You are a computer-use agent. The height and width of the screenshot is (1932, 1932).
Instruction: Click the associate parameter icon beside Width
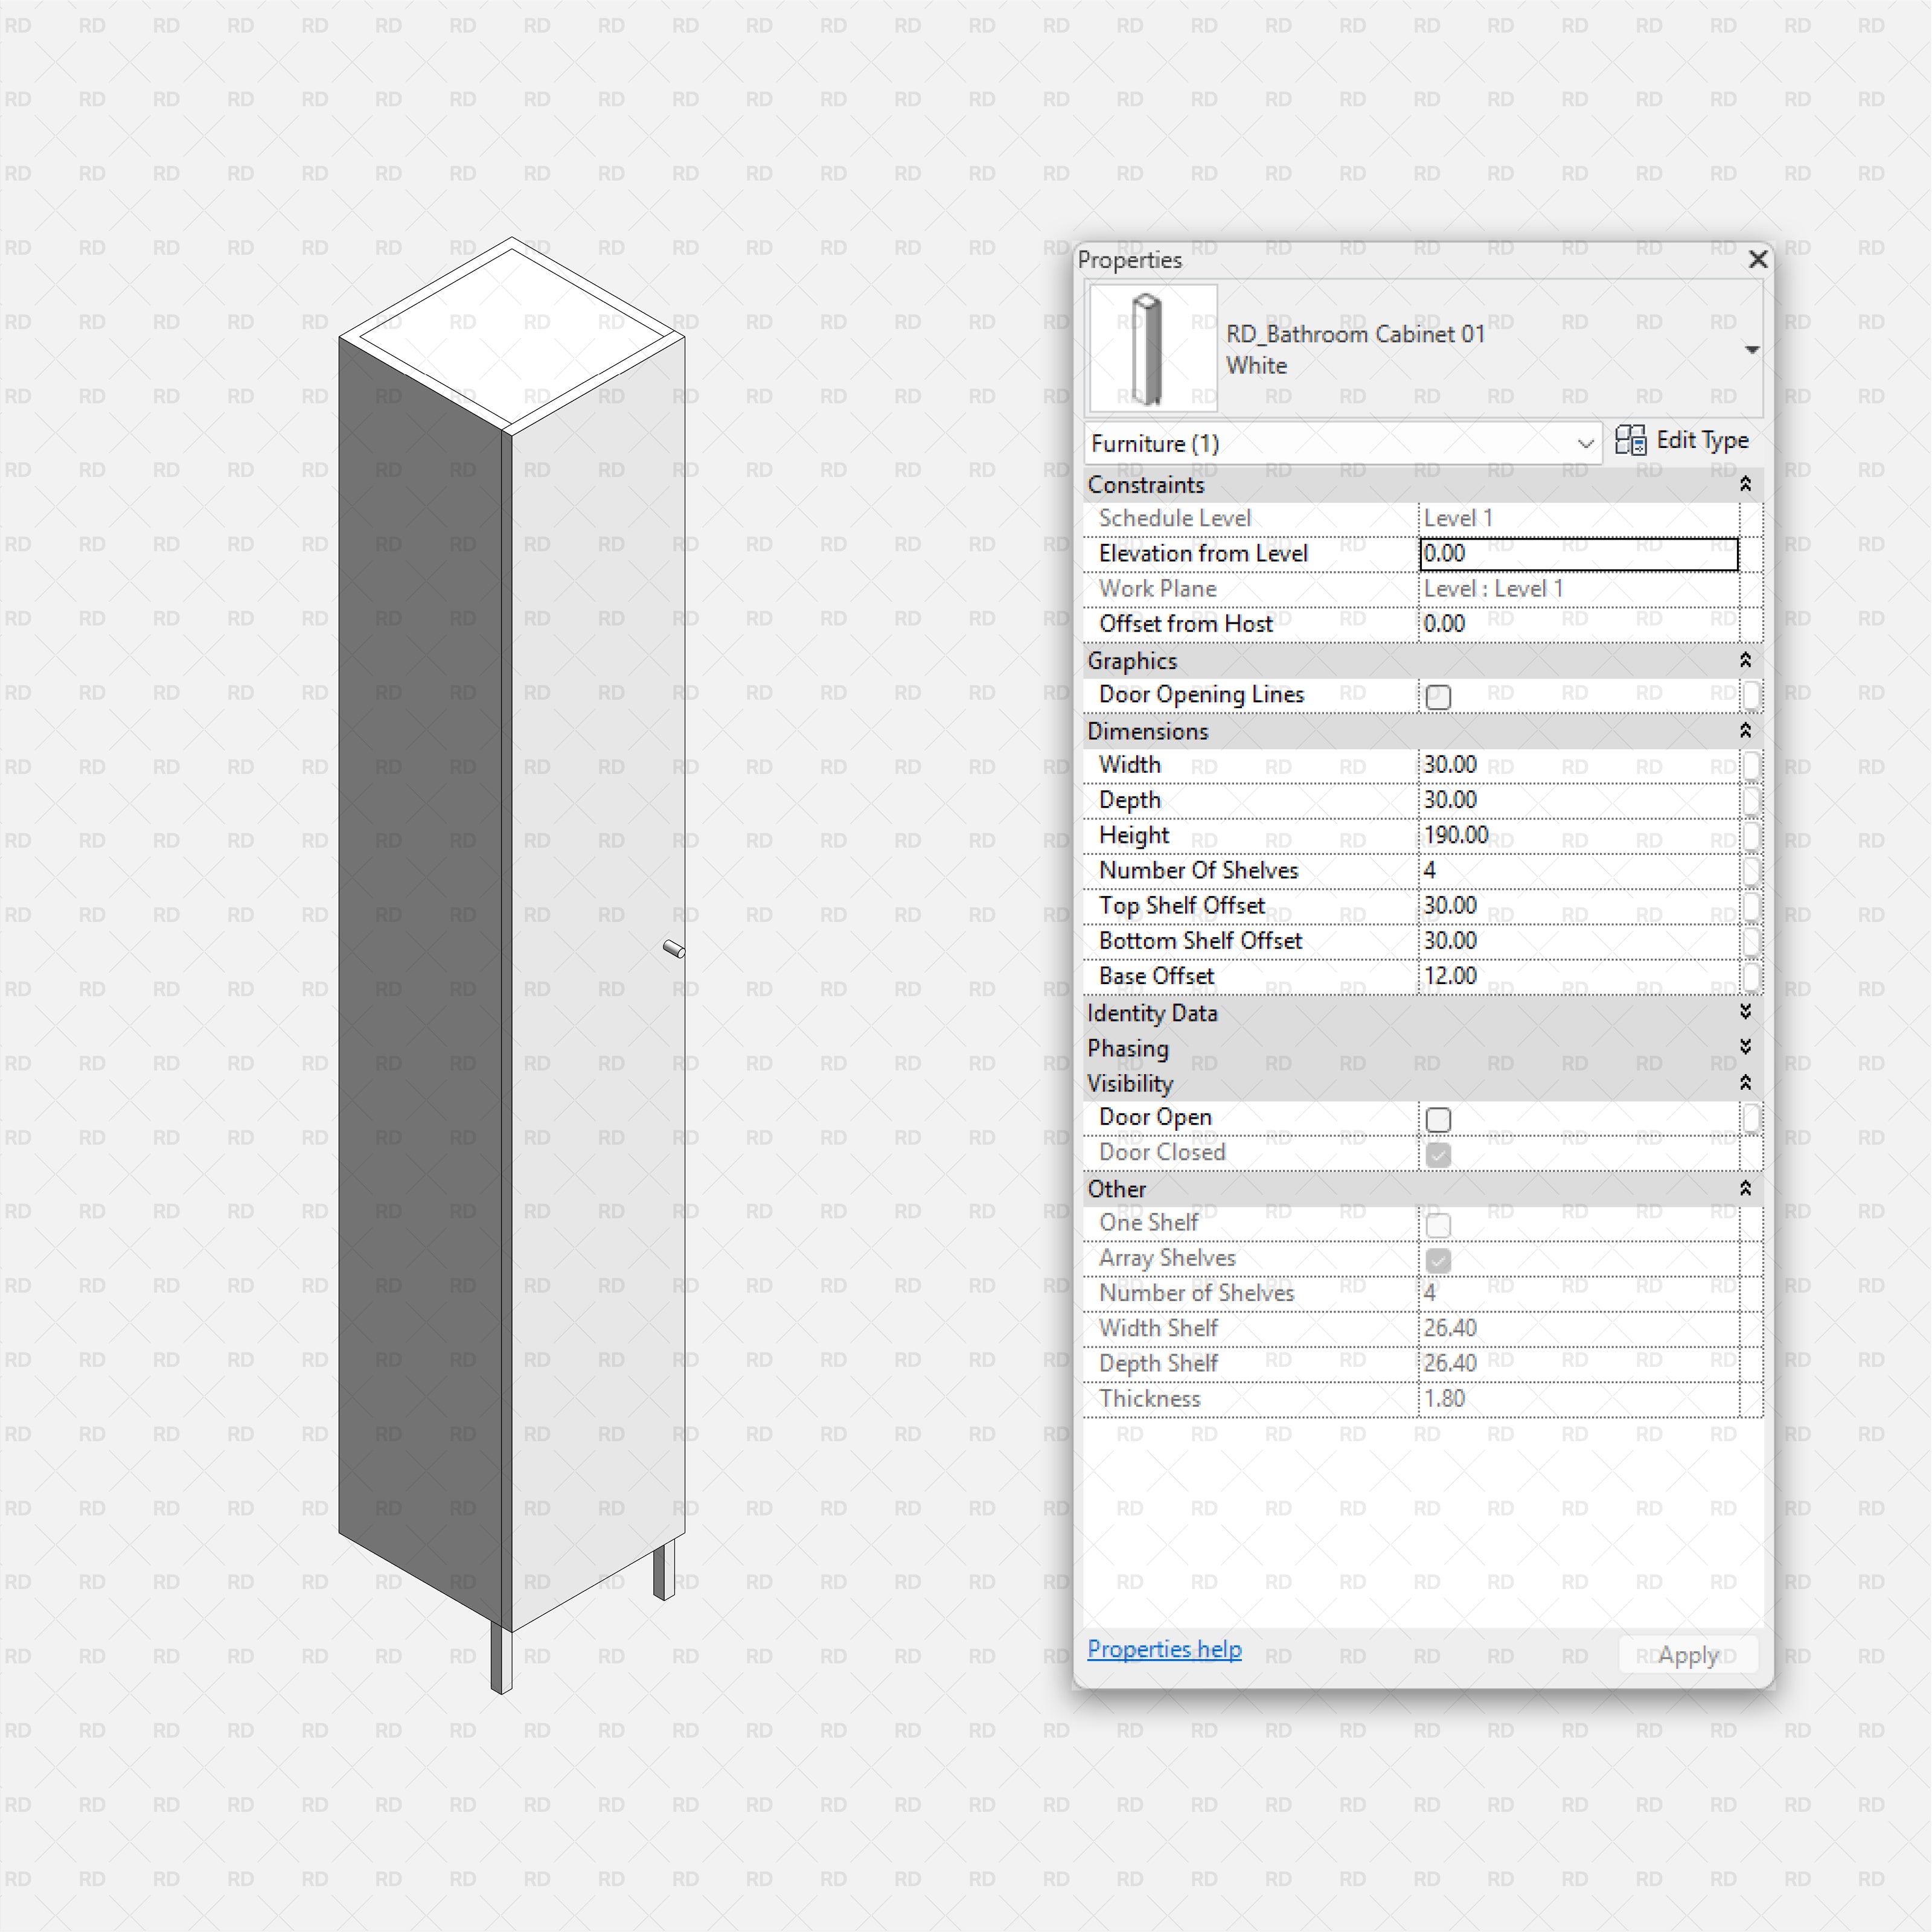[1752, 766]
